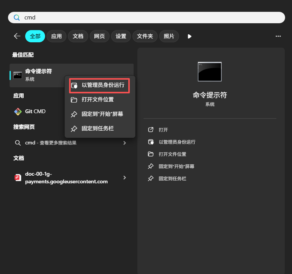Click the Git CMD app icon

pyautogui.click(x=18, y=112)
